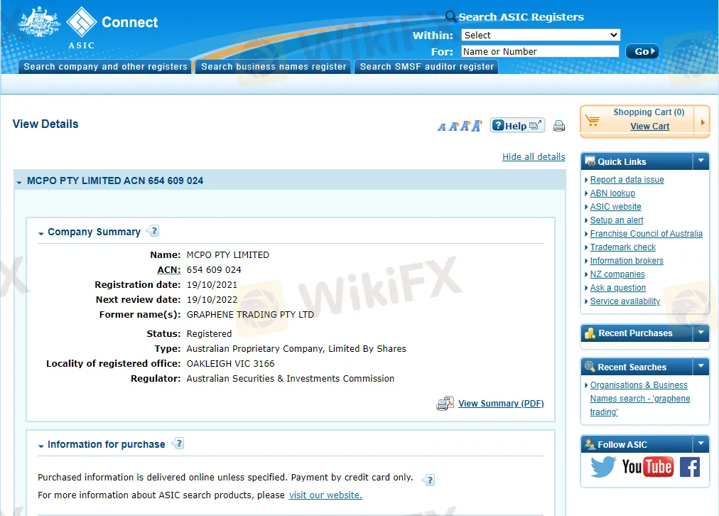The width and height of the screenshot is (719, 516).
Task: Open the Within select dropdown
Action: (541, 35)
